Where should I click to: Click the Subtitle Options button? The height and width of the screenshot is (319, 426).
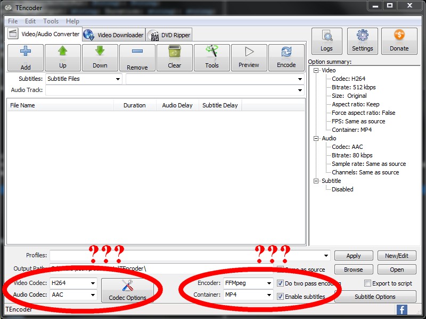(x=375, y=297)
